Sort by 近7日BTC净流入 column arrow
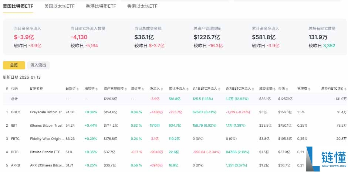Image resolution: width=348 pixels, height=172 pixels. point(253,89)
